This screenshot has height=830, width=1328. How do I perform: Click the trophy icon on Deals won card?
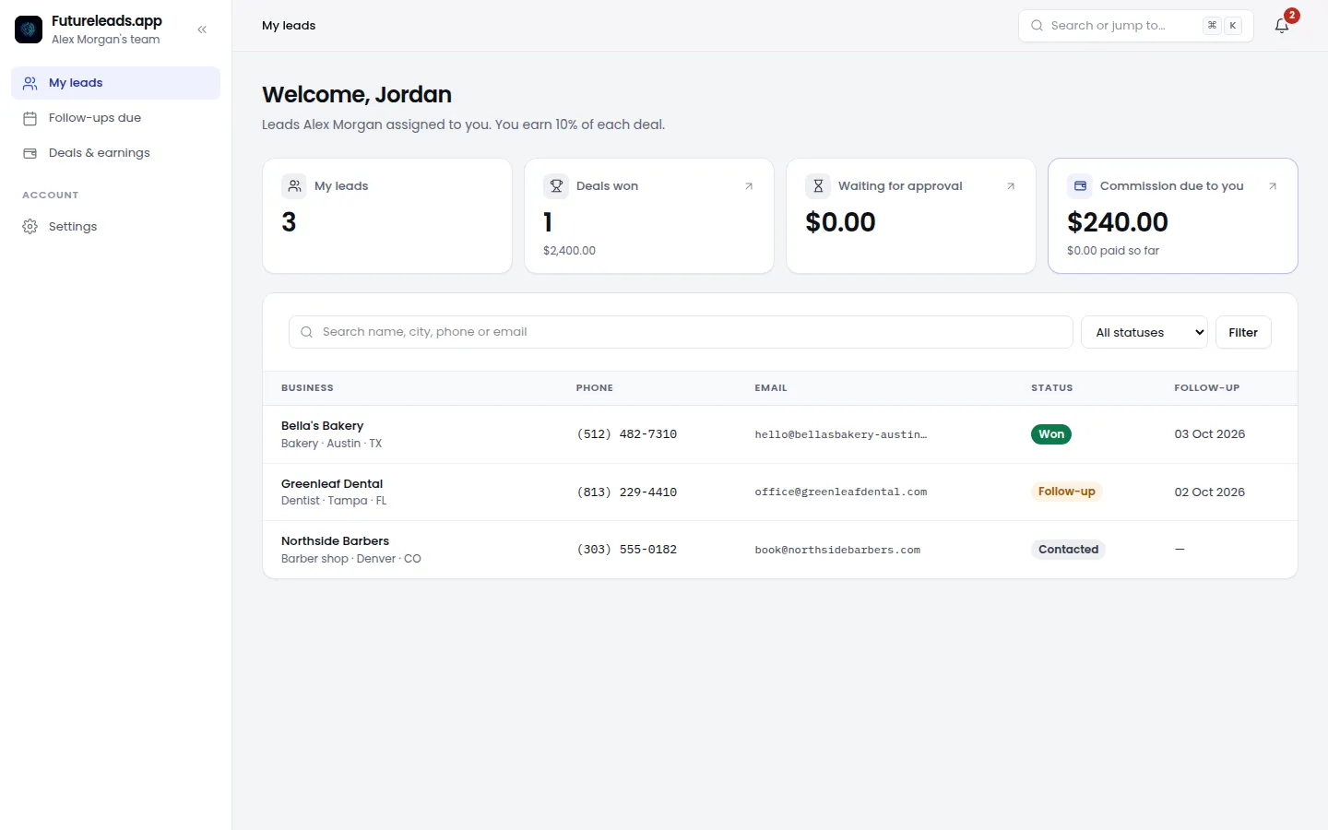point(556,186)
